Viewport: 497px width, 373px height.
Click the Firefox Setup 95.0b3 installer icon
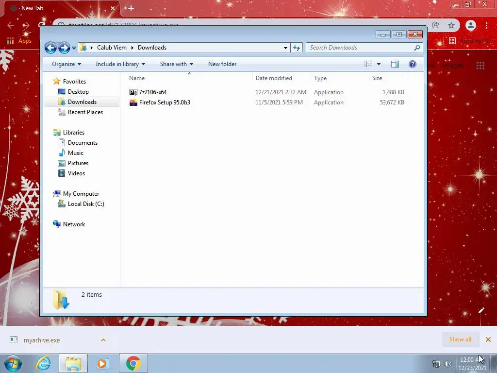click(133, 102)
